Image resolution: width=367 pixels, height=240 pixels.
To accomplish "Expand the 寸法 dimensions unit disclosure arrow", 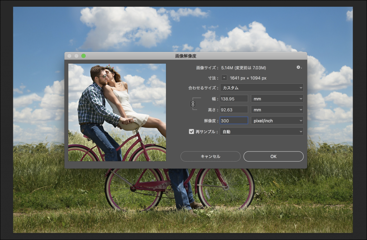I will click(x=224, y=77).
